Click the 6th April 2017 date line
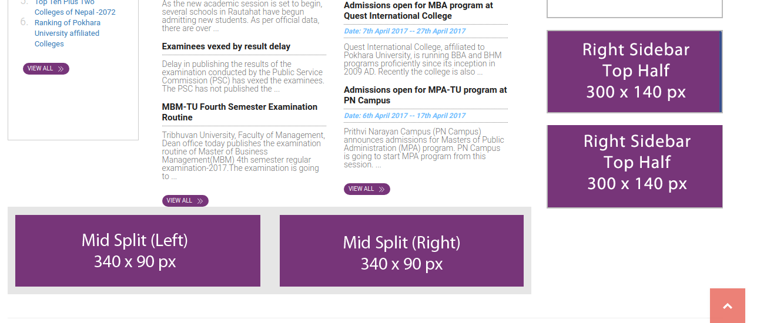The width and height of the screenshot is (757, 323). [x=404, y=116]
